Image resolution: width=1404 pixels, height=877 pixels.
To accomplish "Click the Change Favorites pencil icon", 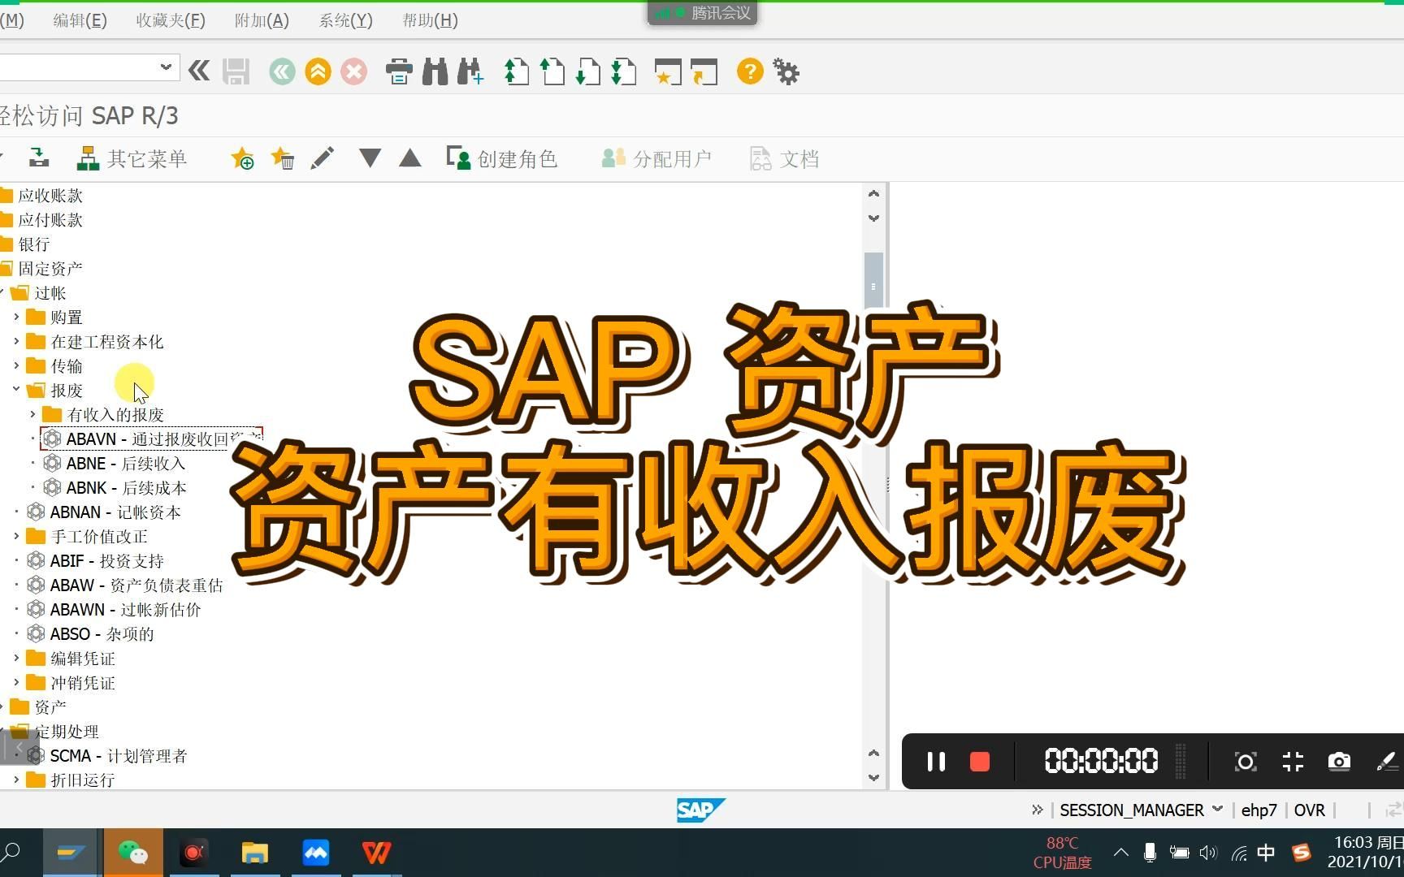I will coord(323,158).
